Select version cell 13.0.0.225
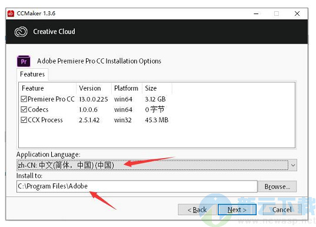This screenshot has height=227, width=316. (x=94, y=99)
